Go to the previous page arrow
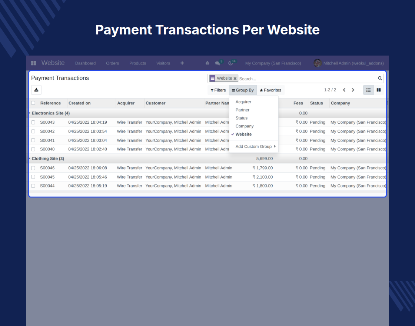This screenshot has width=415, height=326. [344, 90]
